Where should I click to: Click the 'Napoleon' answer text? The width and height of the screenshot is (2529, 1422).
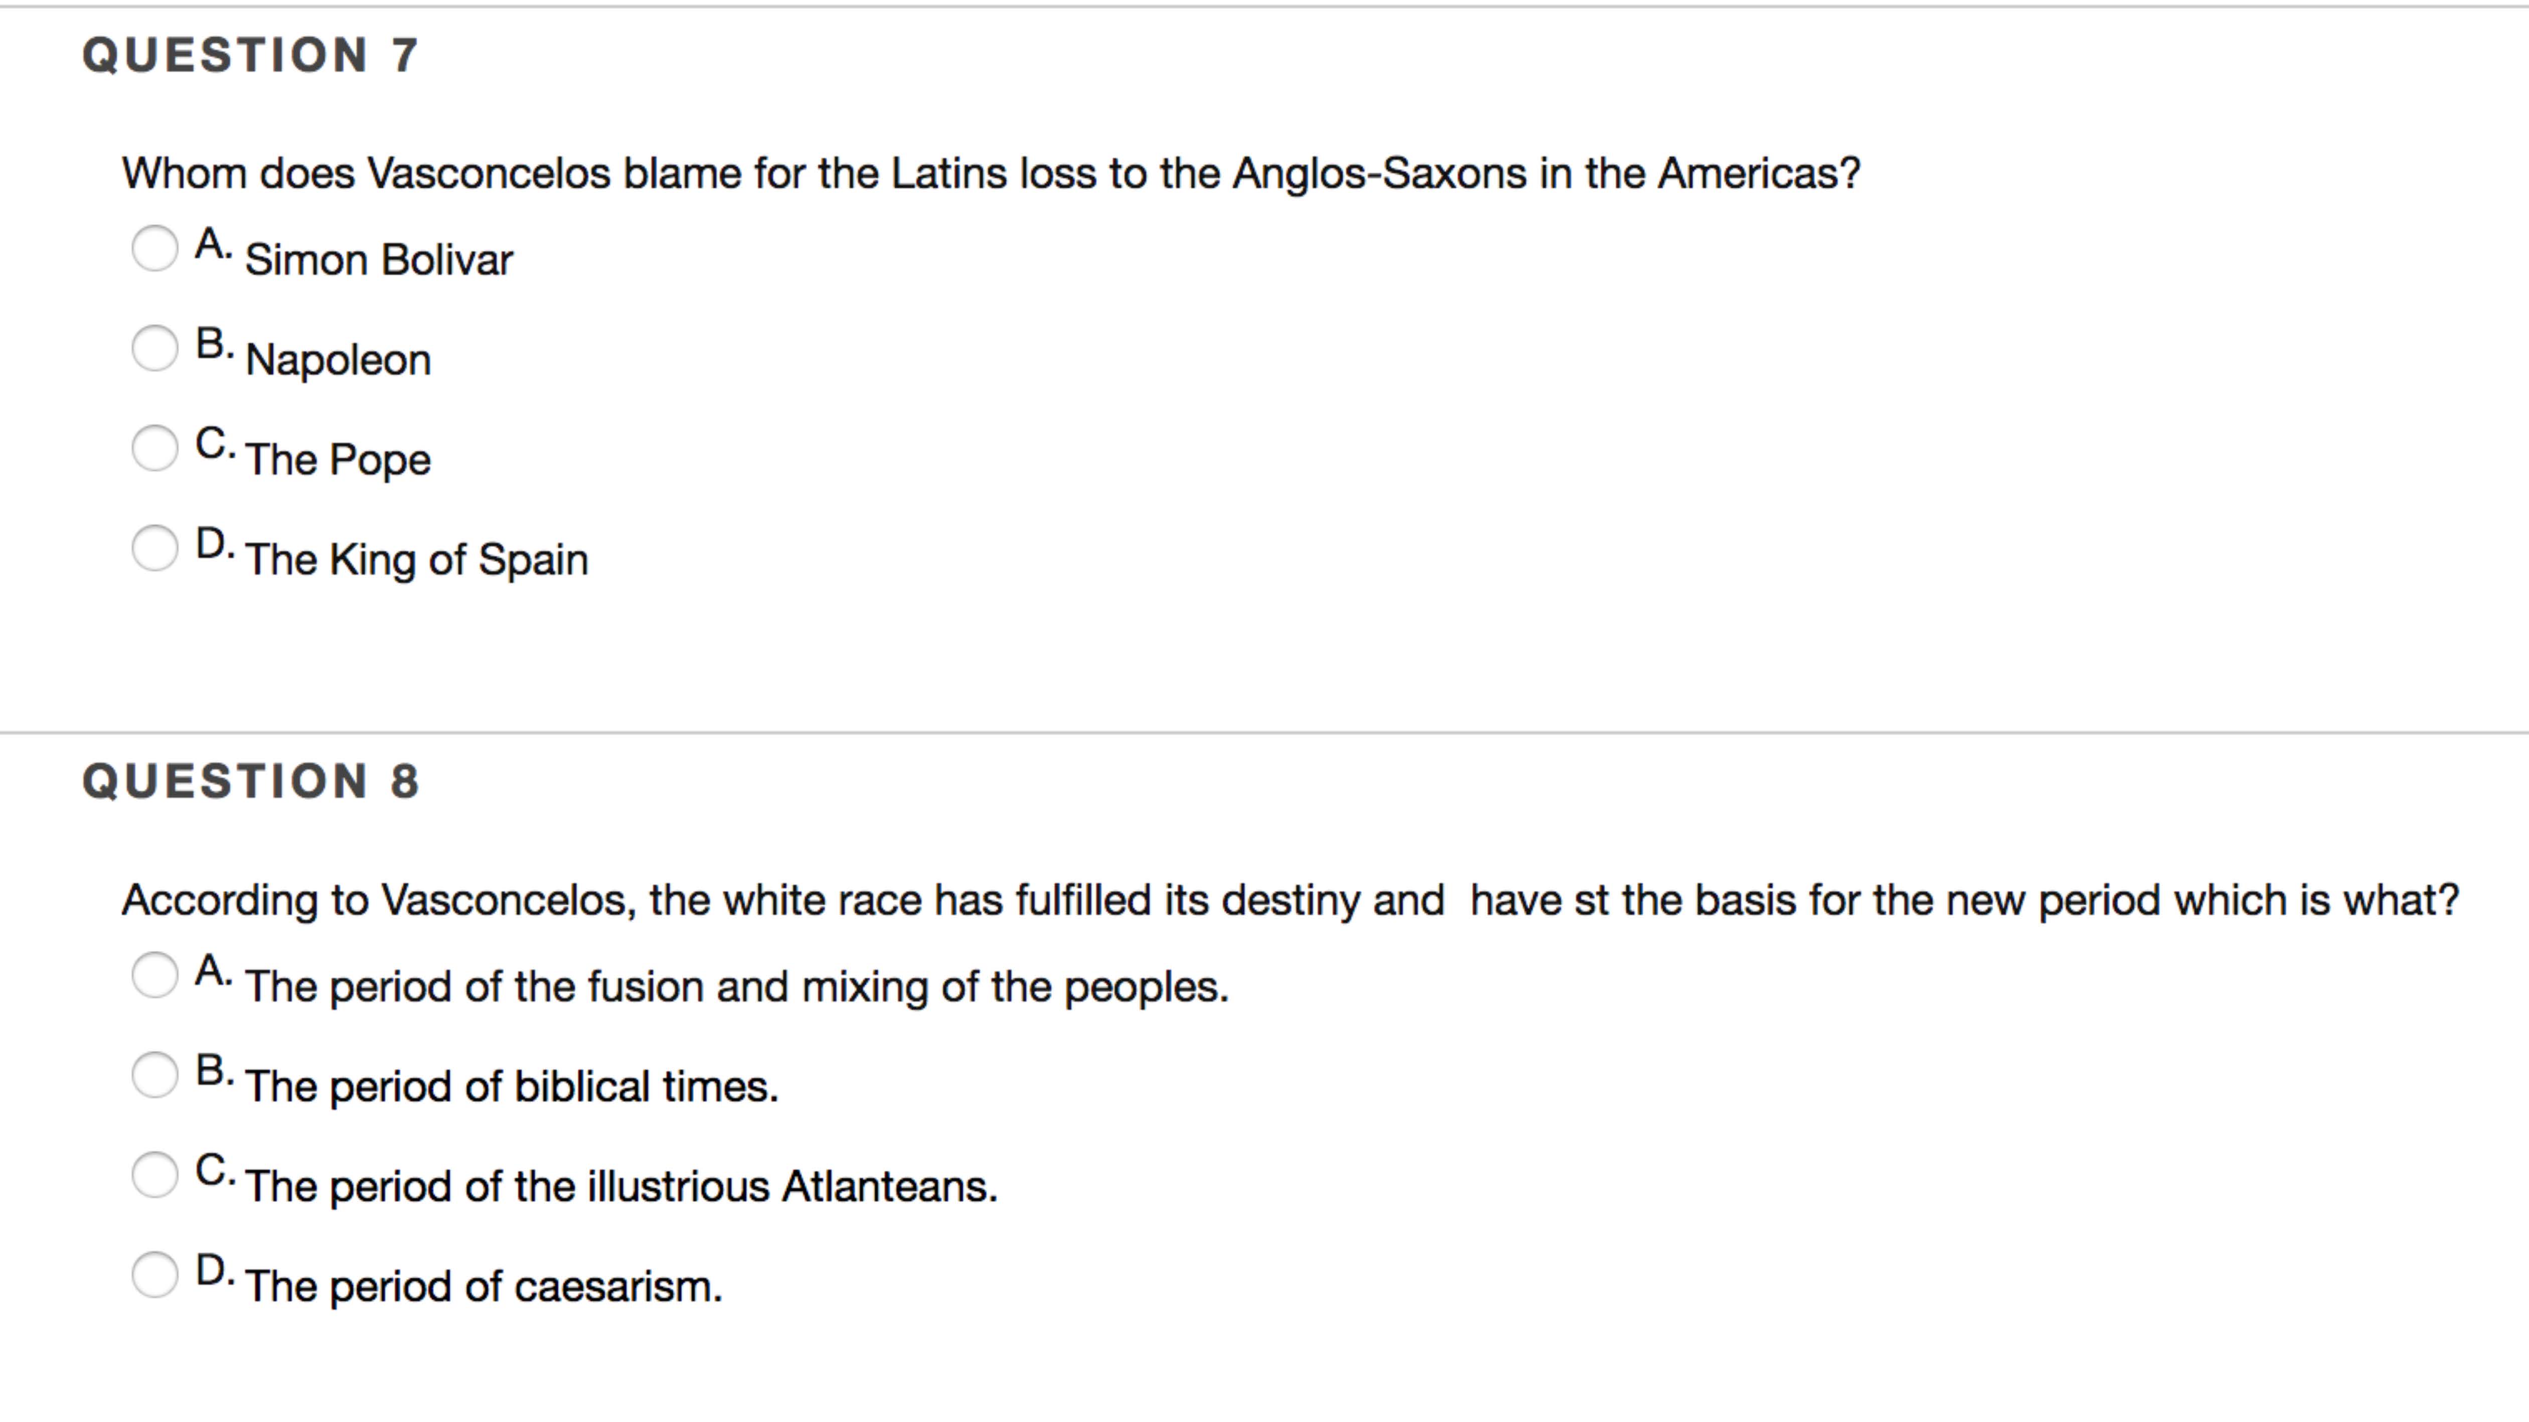(x=338, y=361)
